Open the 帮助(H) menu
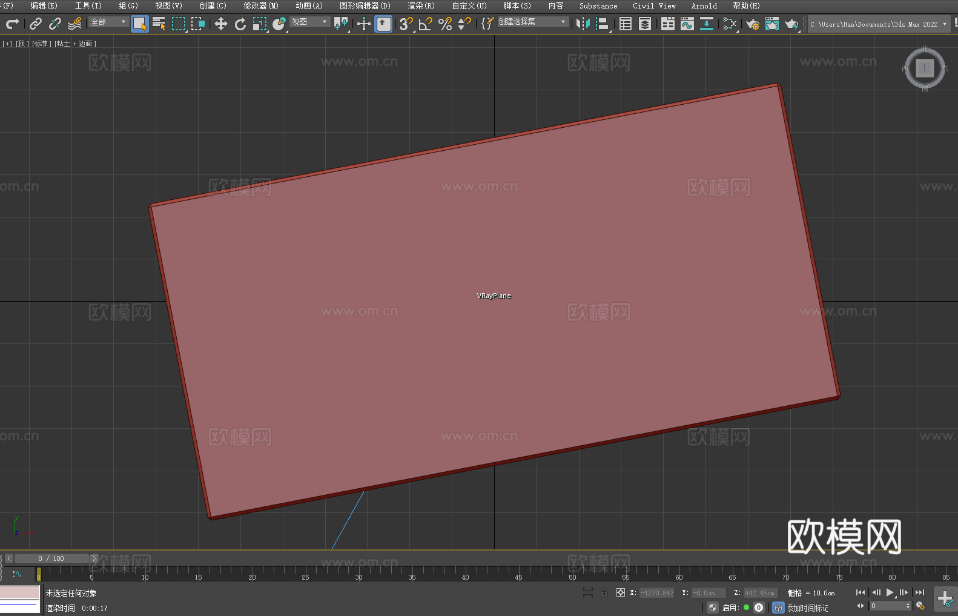Screen dimensions: 958x616 (x=746, y=5)
